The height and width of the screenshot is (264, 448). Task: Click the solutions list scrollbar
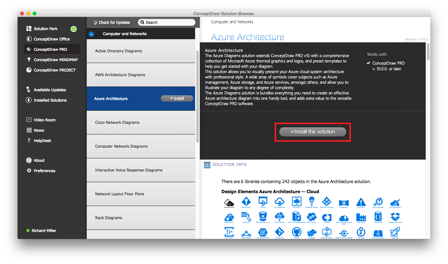pyautogui.click(x=198, y=97)
